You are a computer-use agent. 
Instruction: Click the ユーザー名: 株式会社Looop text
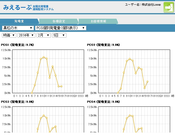143,5
